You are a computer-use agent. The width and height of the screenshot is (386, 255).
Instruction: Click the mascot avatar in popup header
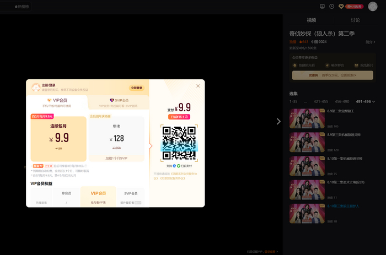point(36,88)
